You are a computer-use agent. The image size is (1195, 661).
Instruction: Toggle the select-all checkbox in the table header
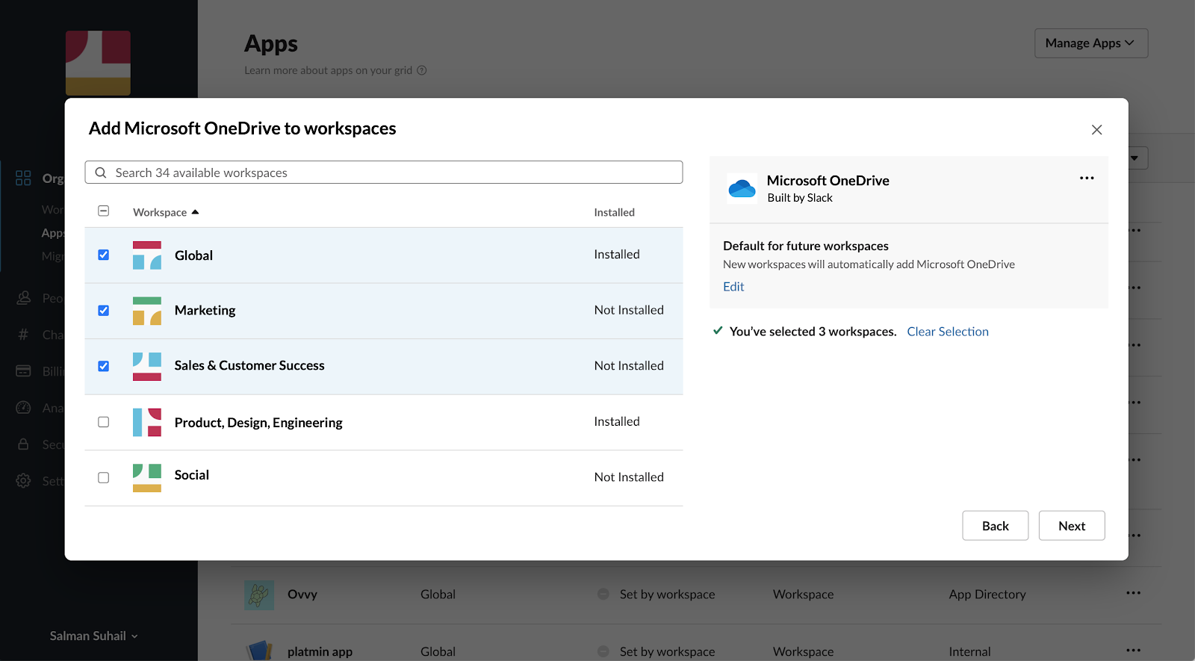coord(104,211)
